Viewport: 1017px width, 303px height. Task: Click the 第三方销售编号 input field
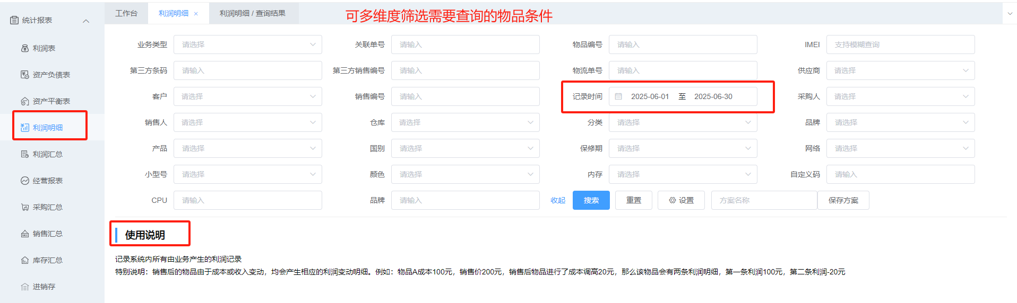point(466,70)
